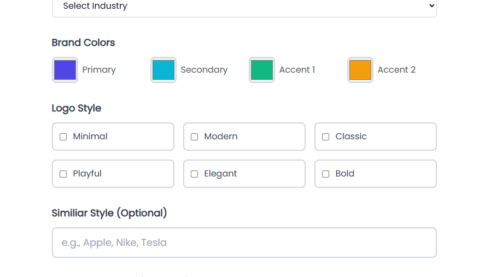491x277 pixels.
Task: Check the Minimal logo style checkbox
Action: click(63, 137)
